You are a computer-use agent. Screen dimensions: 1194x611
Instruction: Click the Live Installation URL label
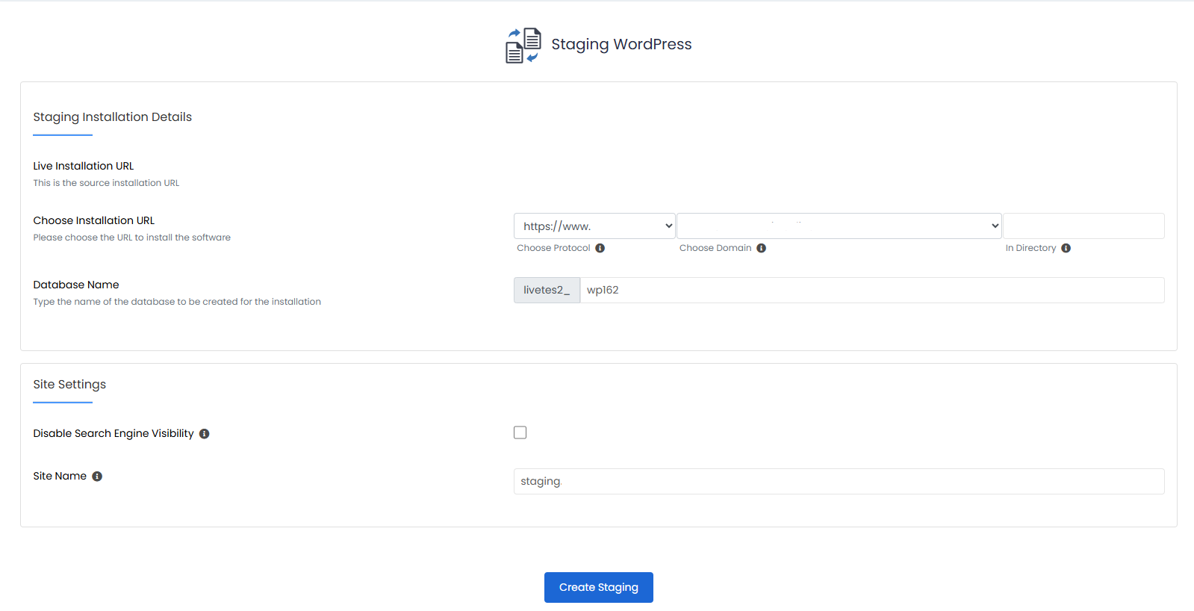click(x=84, y=166)
